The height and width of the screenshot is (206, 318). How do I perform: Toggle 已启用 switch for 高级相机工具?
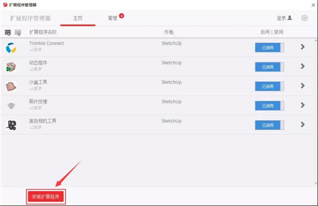(x=269, y=125)
